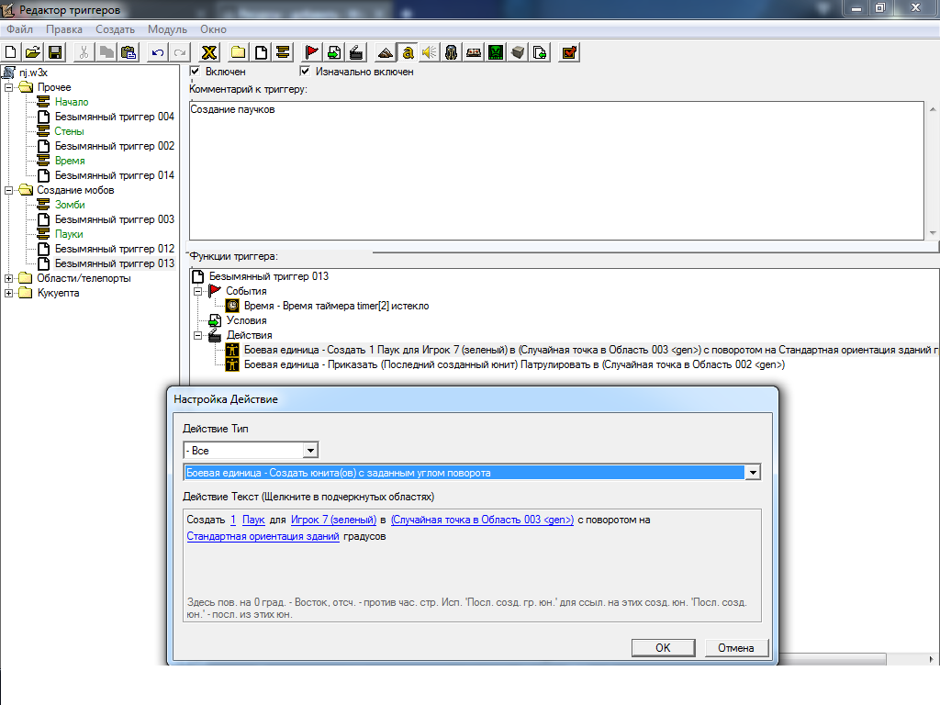Select the 'Стены' tree item
Image resolution: width=940 pixels, height=705 pixels.
tap(69, 131)
